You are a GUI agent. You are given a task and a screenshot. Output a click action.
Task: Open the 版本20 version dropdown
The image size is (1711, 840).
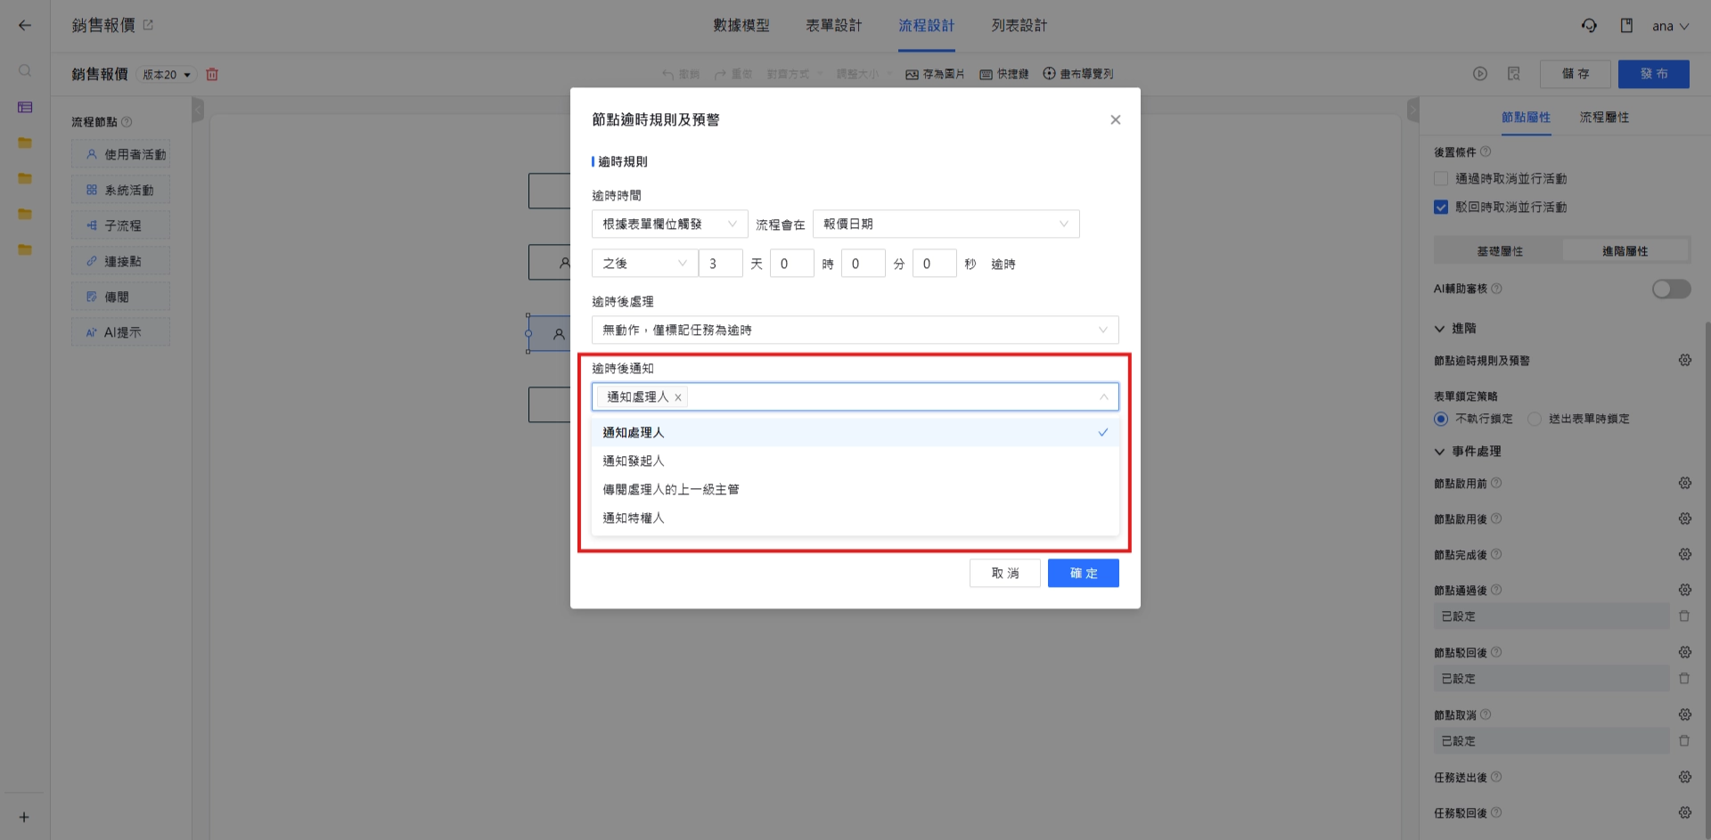(x=167, y=75)
